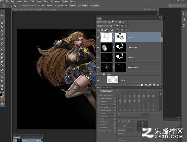Image resolution: width=187 pixels, height=142 pixels.
Task: Select the Rectangular Marquee tool
Action: [x=2, y=19]
